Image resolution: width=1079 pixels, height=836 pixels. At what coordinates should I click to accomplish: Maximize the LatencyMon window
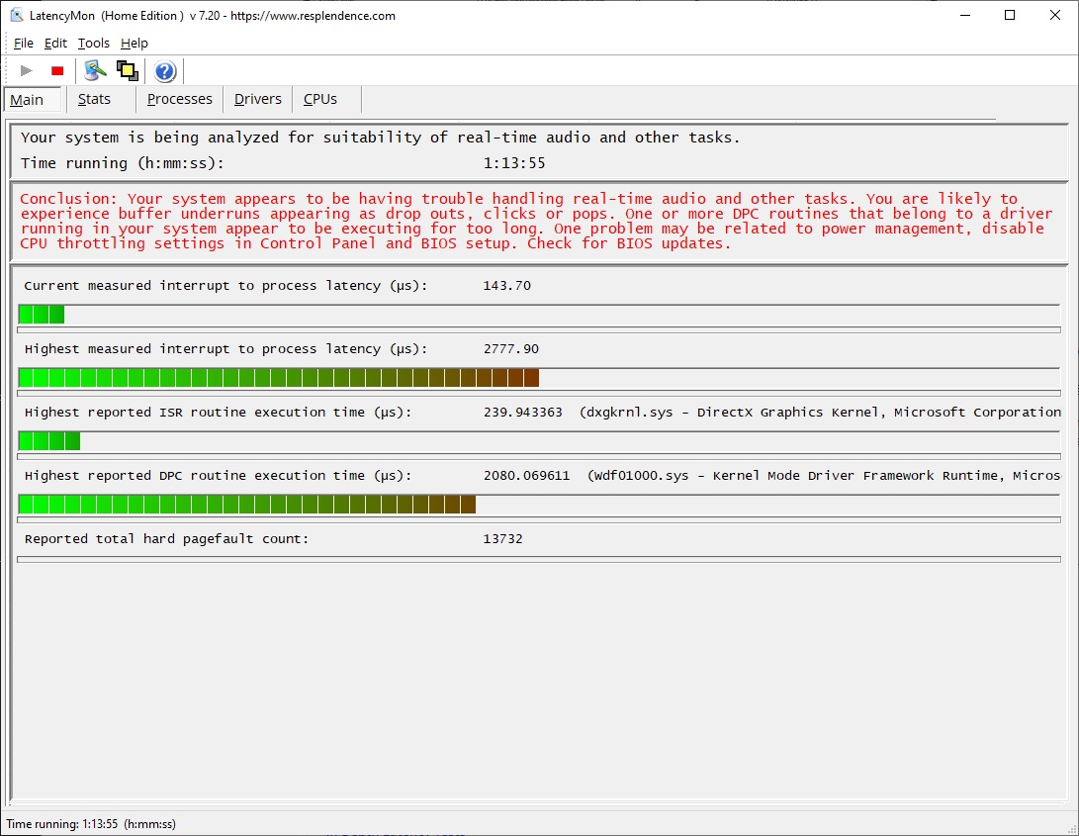(1010, 15)
